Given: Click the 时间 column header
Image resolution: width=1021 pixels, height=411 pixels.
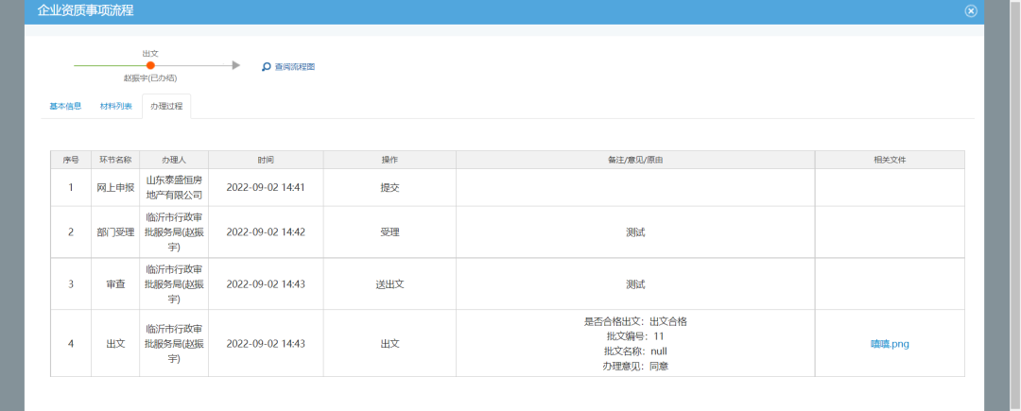Looking at the screenshot, I should pos(266,160).
